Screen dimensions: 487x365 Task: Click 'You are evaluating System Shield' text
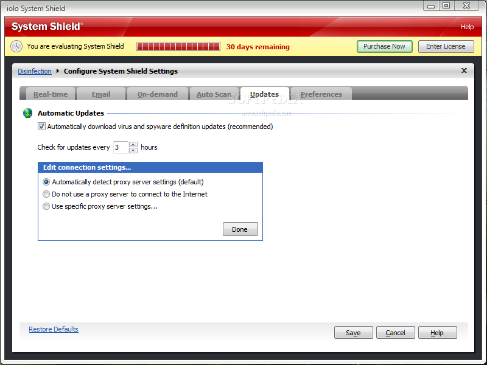click(75, 46)
